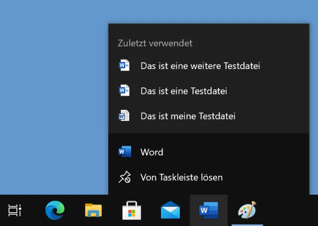Click document icon next to 'Das ist meine Testdatei'
Viewport: 318px width, 226px height.
[x=124, y=116]
